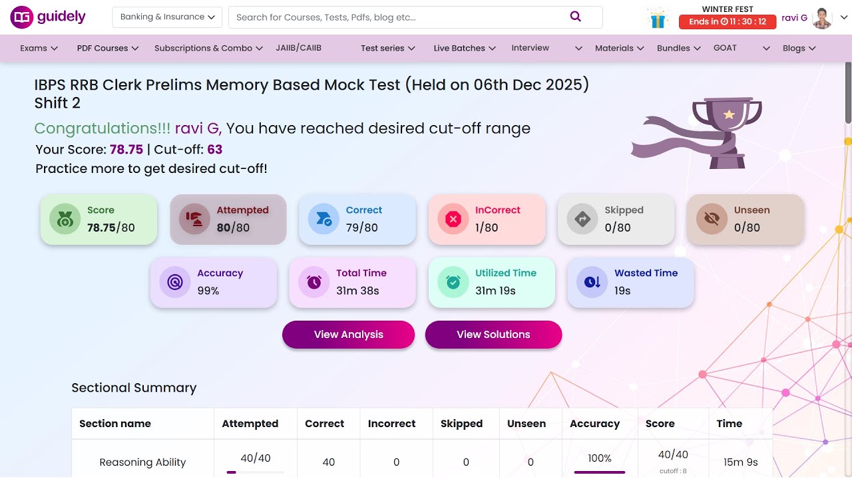This screenshot has height=479, width=852.
Task: Click the View Analysis button
Action: click(x=349, y=335)
